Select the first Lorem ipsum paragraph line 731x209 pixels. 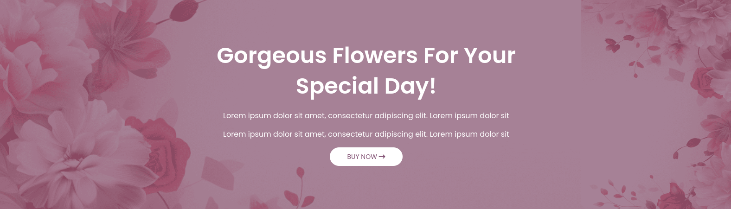coord(366,116)
